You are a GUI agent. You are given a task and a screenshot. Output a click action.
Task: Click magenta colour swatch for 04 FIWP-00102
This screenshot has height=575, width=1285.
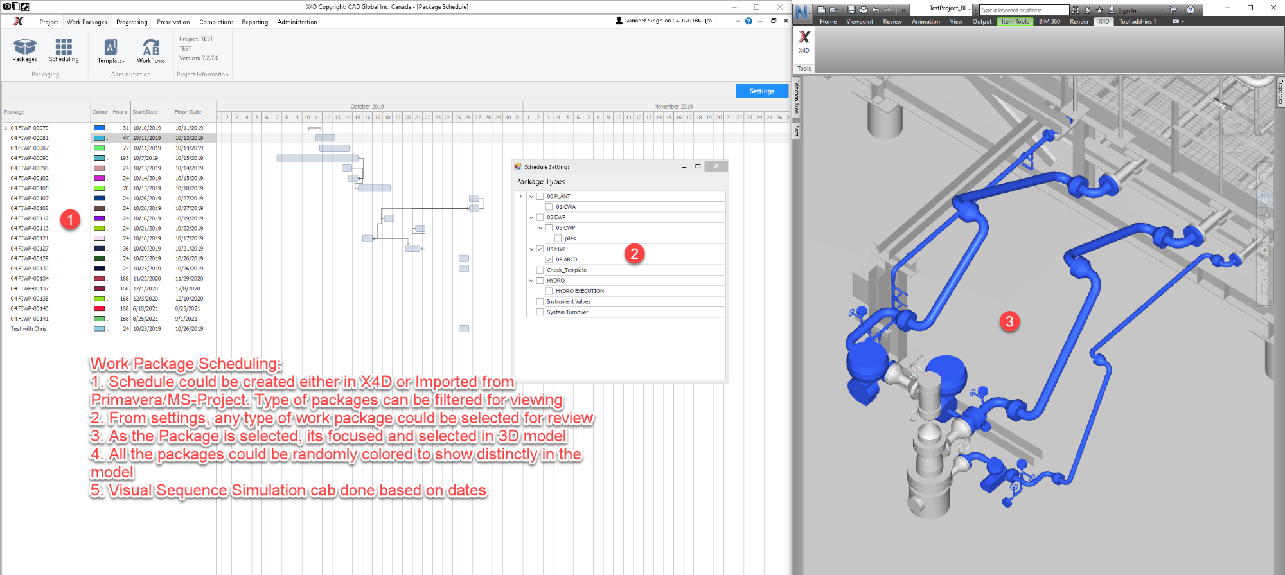(100, 178)
